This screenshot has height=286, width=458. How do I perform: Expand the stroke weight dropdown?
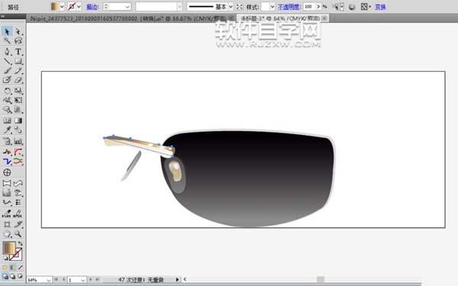coord(127,6)
